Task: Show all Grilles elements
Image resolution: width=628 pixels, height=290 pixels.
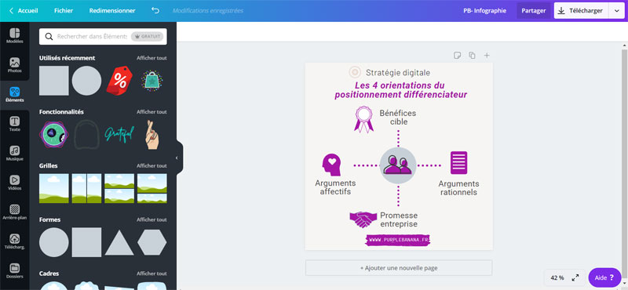Action: click(x=152, y=165)
